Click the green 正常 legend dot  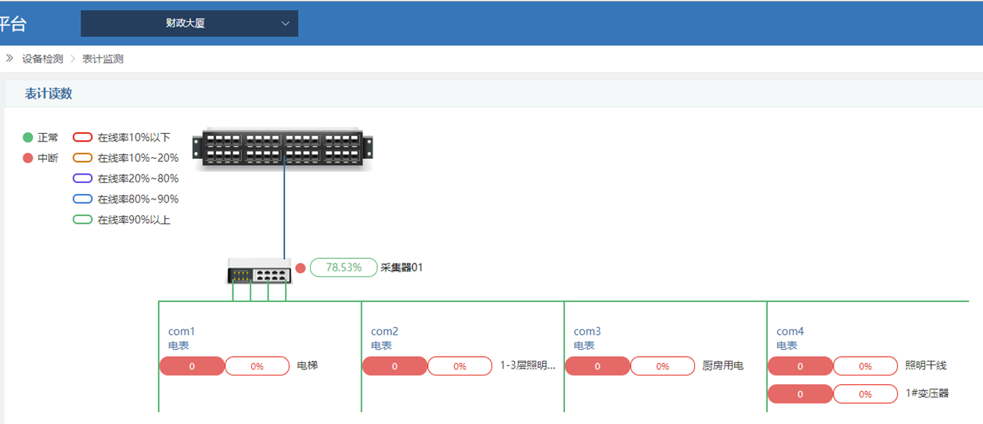(28, 138)
